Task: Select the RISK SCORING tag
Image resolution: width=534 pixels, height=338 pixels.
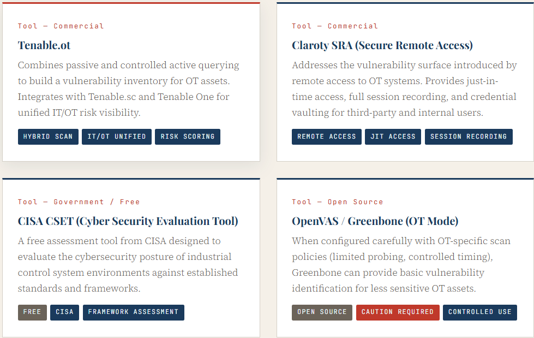Action: click(x=187, y=137)
